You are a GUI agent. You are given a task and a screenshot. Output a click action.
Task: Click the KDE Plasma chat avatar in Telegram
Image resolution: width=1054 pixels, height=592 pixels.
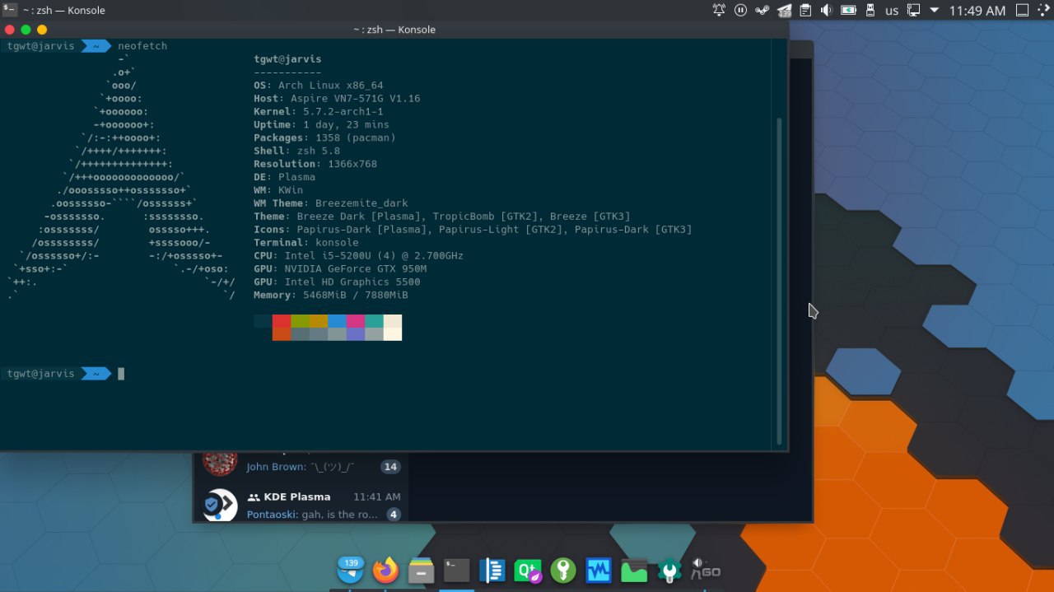coord(220,505)
